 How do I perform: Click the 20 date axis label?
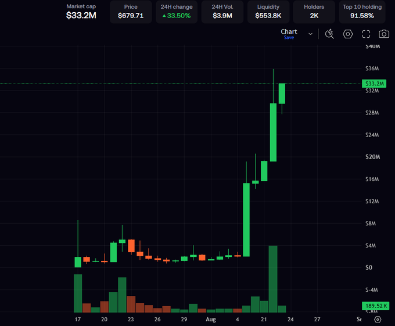coord(105,320)
